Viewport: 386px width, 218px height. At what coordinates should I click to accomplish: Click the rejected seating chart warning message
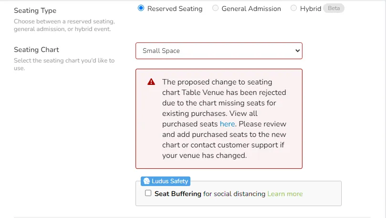point(224,119)
